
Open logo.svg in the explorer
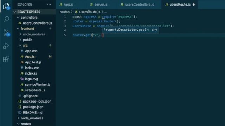(31, 79)
